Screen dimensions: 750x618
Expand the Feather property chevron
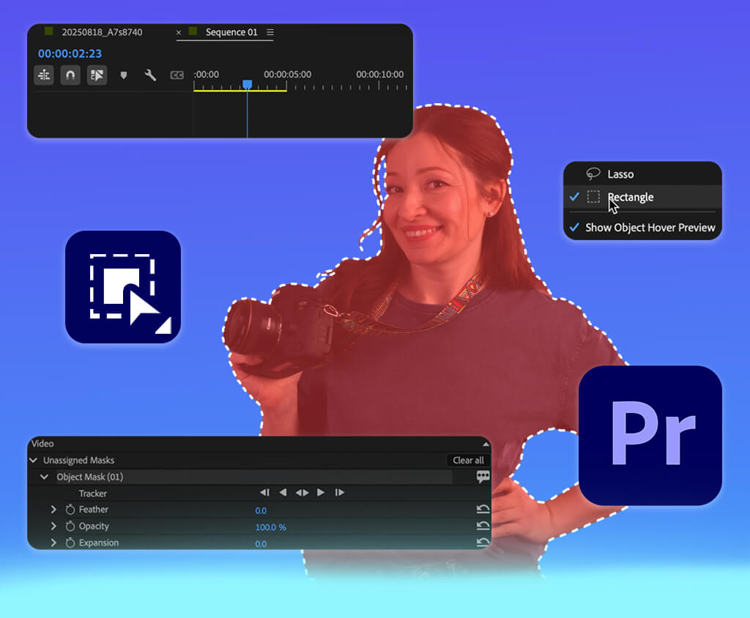point(53,510)
